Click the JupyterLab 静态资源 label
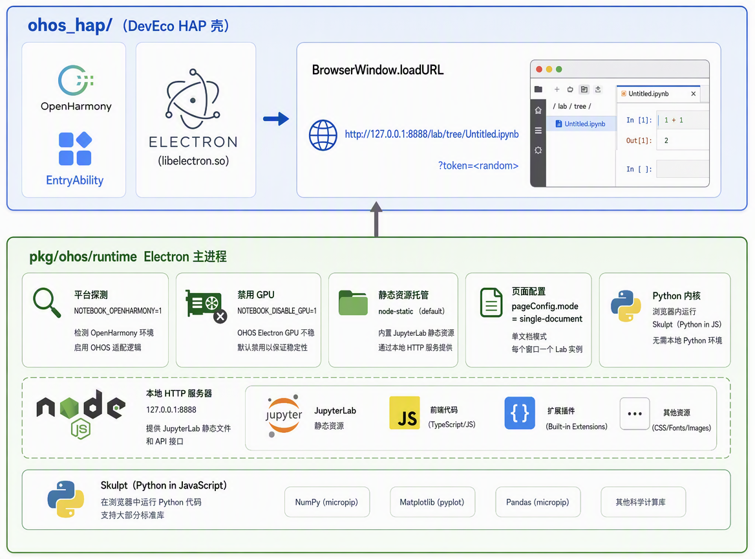 335,418
